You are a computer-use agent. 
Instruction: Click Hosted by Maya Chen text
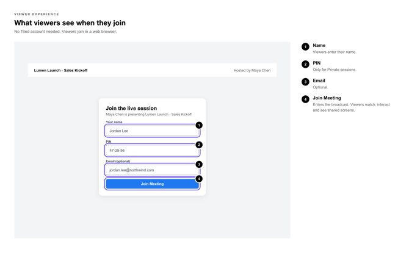click(252, 70)
